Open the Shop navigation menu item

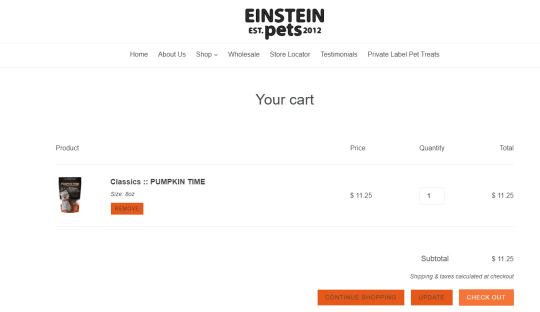point(204,54)
